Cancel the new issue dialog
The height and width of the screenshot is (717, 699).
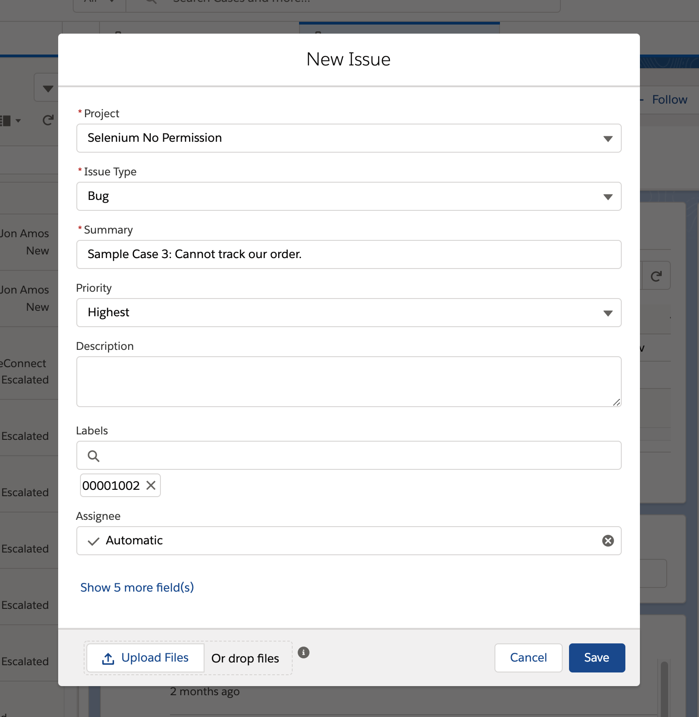click(528, 657)
